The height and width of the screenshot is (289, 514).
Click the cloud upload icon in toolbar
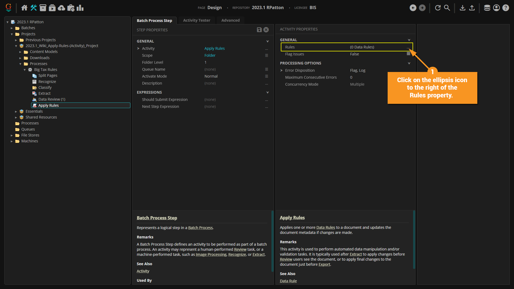(x=62, y=8)
